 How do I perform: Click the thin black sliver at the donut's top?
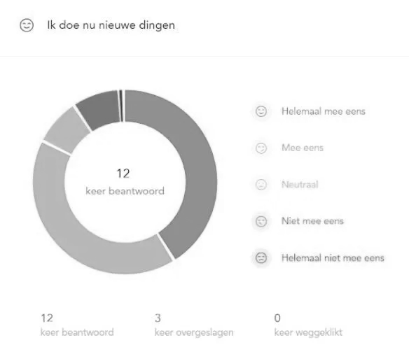[120, 106]
